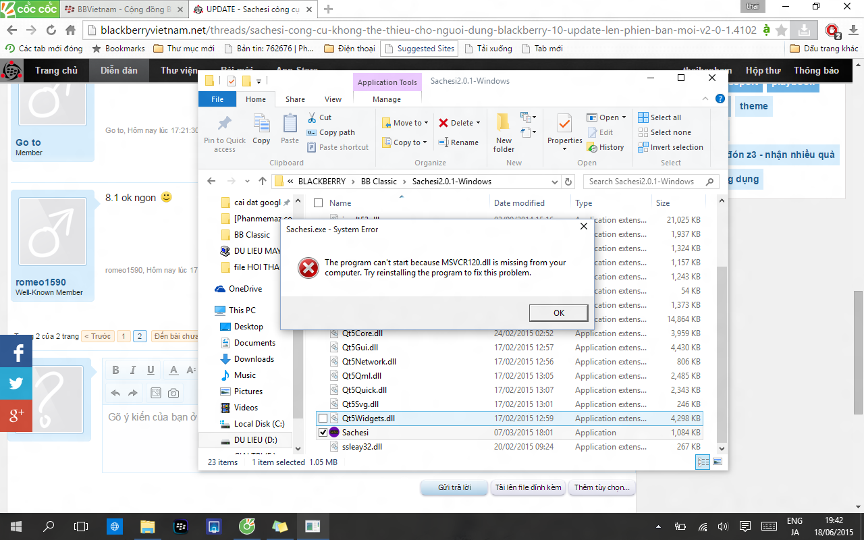Click Facebook share icon on left sidebar
This screenshot has height=540, width=864.
click(x=16, y=351)
